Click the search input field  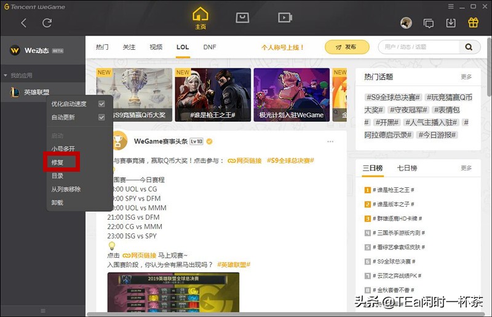pos(419,47)
